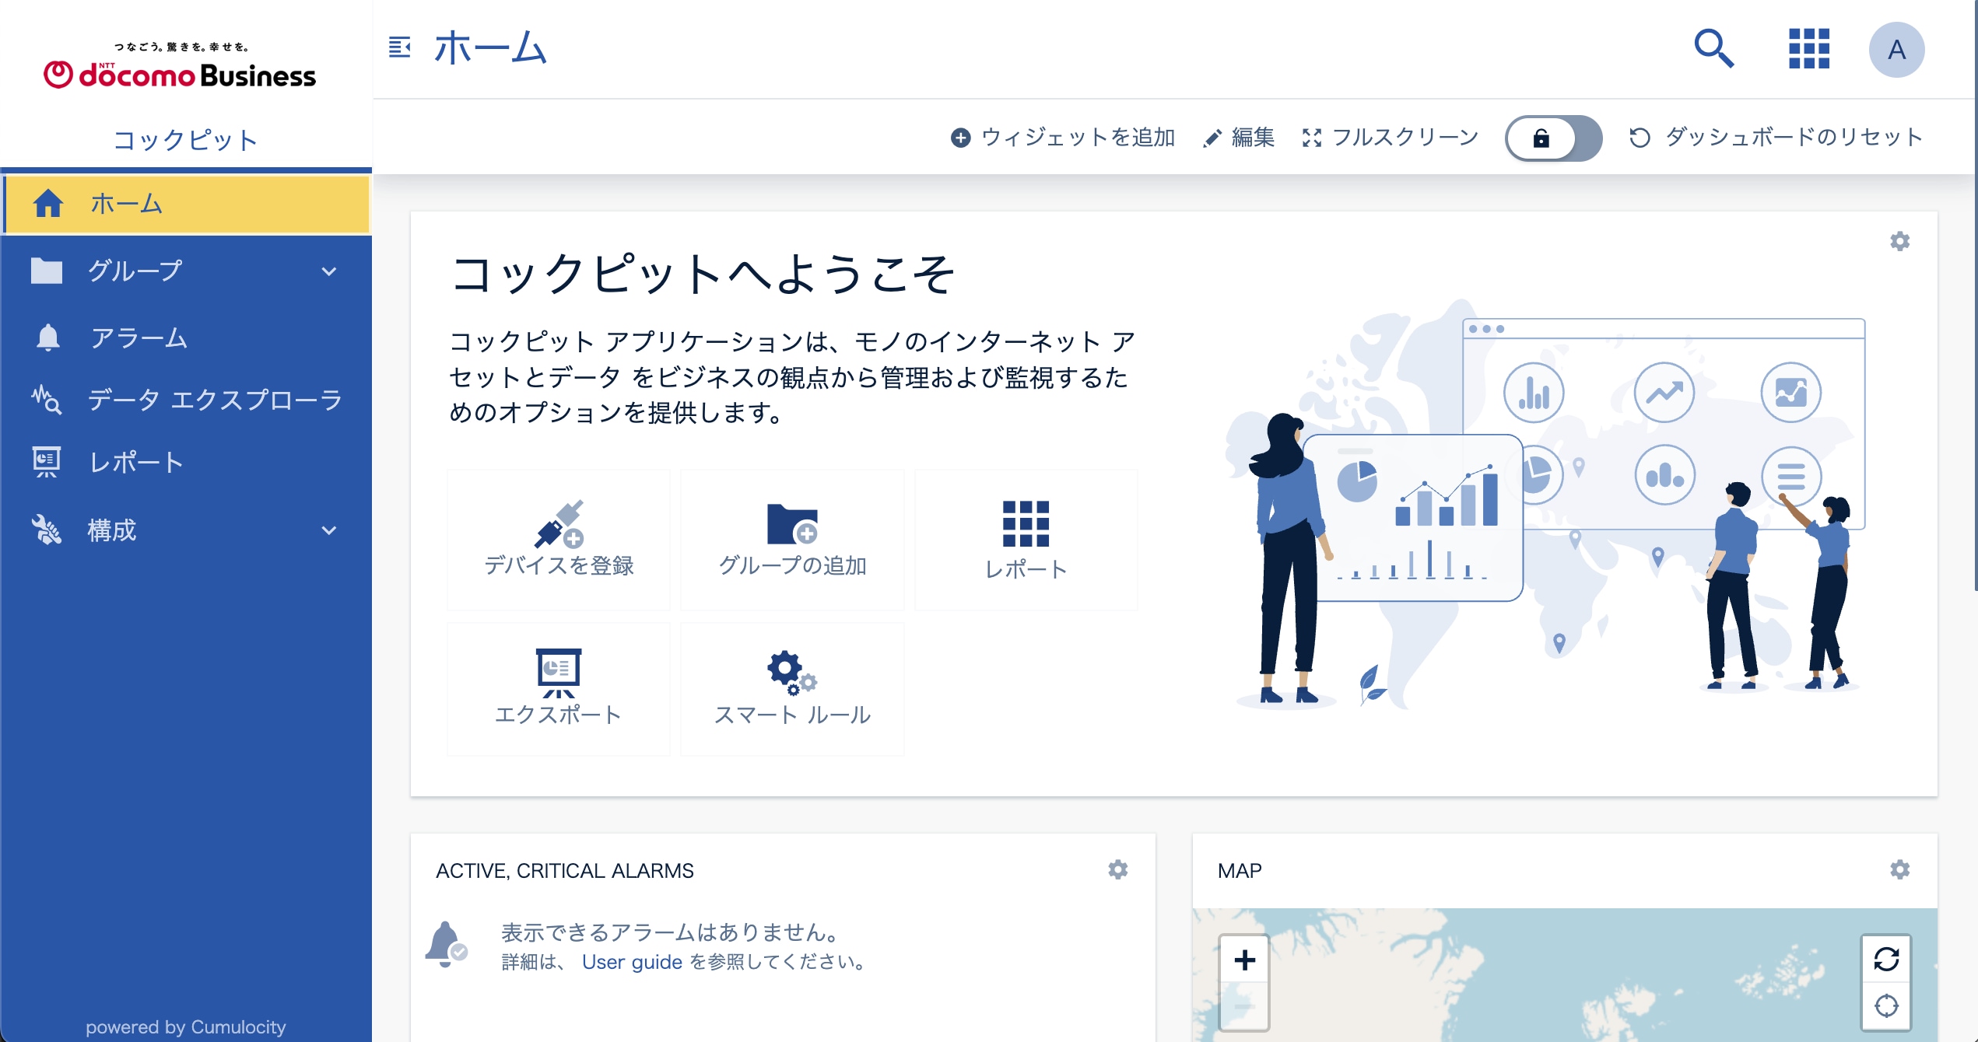Image resolution: width=1978 pixels, height=1042 pixels.
Task: Open the user avatar "A" menu
Action: point(1896,50)
